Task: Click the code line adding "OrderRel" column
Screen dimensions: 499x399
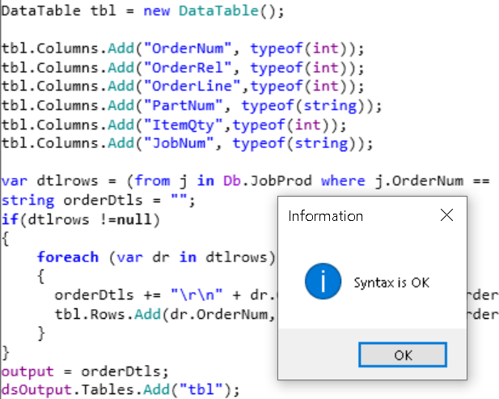Action: pos(183,68)
